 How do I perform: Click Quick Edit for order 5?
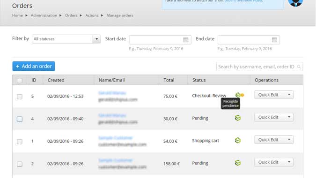tap(268, 95)
